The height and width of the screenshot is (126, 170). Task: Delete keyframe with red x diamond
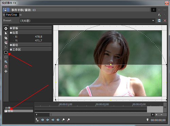coord(68,120)
